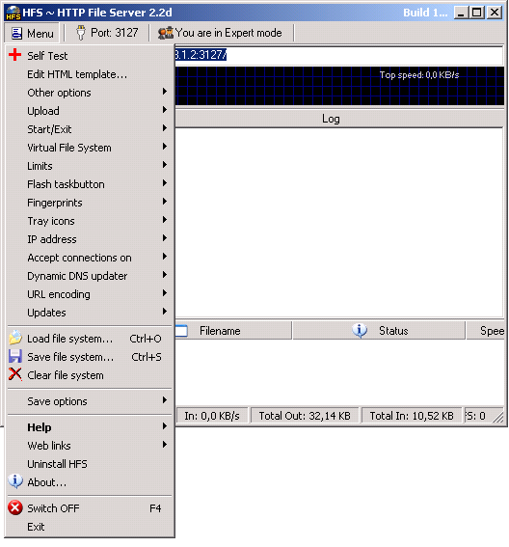Click the red X Clear file system icon
509x547 pixels.
[15, 374]
